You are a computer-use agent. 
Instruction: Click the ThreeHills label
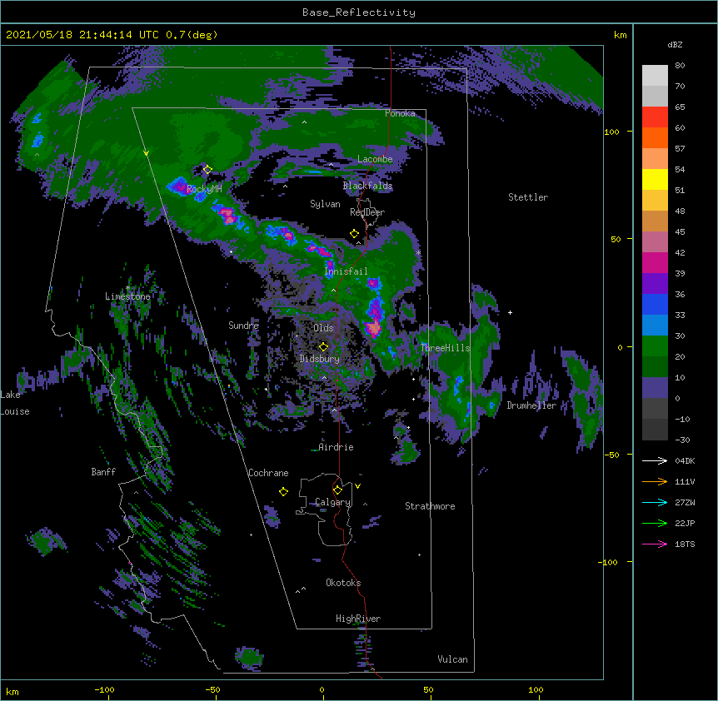(x=446, y=348)
